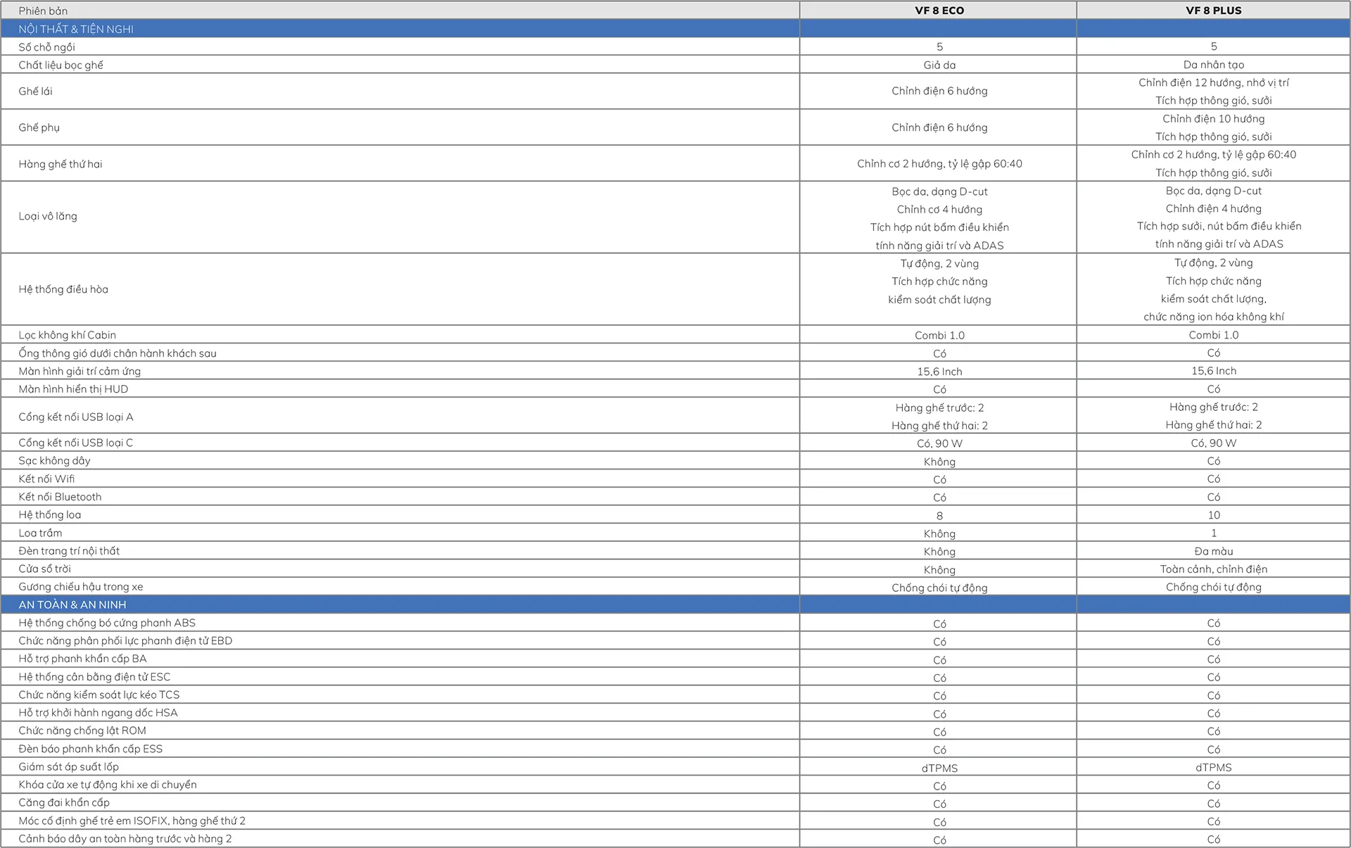Click the Cổng kết nối USB loại C label

pyautogui.click(x=75, y=443)
